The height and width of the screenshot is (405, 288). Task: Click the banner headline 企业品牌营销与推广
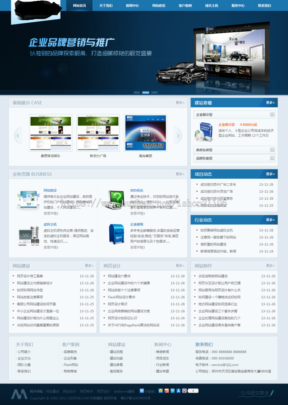click(72, 42)
